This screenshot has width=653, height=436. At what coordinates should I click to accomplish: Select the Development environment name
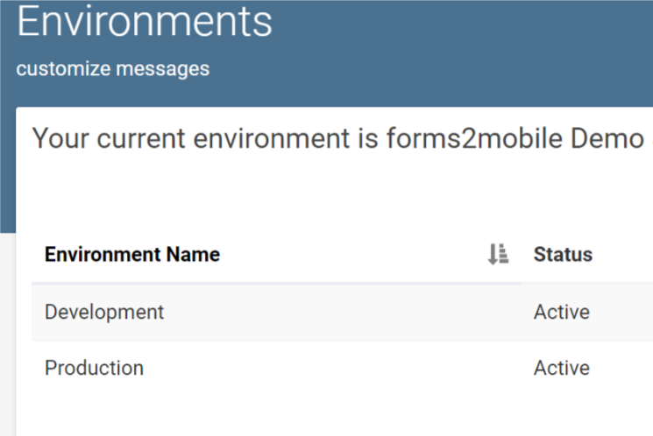[104, 312]
